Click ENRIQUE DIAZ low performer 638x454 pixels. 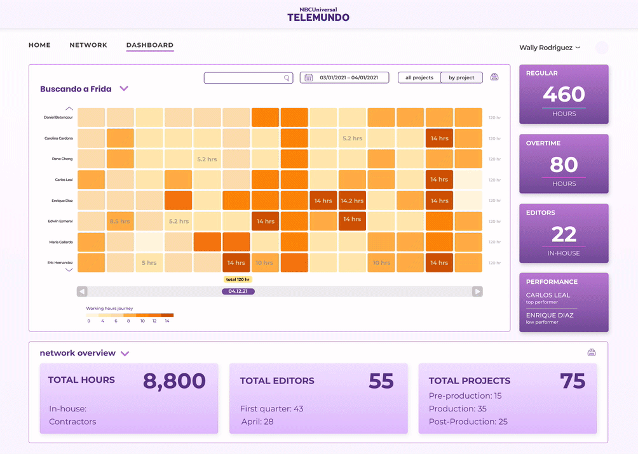click(550, 318)
